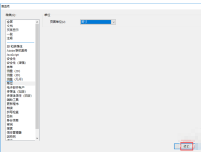
Task: Click the category list scrollbar thumb
Action: [x=37, y=76]
